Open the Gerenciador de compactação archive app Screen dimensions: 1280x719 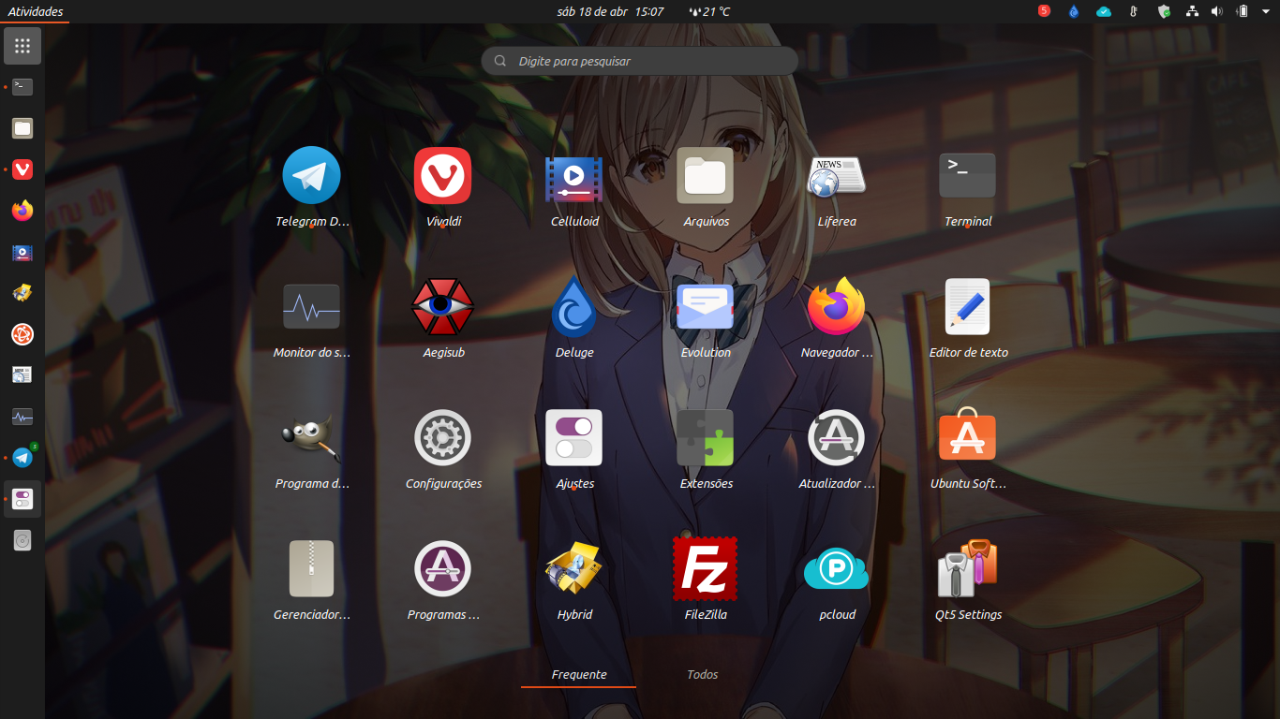[312, 569]
